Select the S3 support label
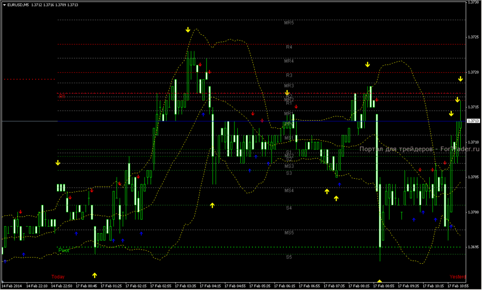This screenshot has width=482, height=290. click(x=289, y=173)
